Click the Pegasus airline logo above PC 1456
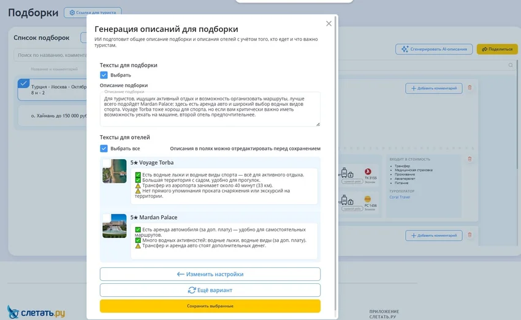521x320 pixels. pos(368,199)
